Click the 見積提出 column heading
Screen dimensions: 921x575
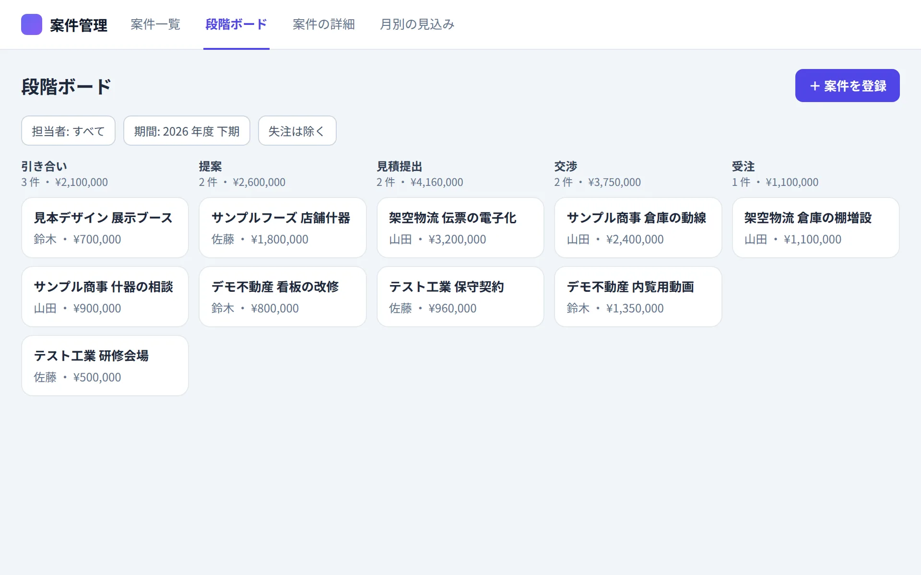pyautogui.click(x=400, y=166)
